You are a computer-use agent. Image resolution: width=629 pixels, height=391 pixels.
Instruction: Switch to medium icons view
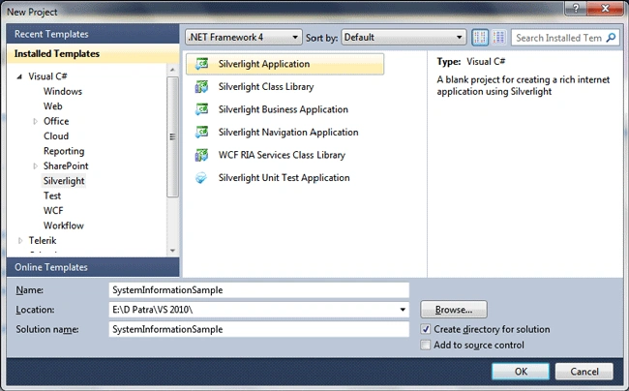click(480, 38)
